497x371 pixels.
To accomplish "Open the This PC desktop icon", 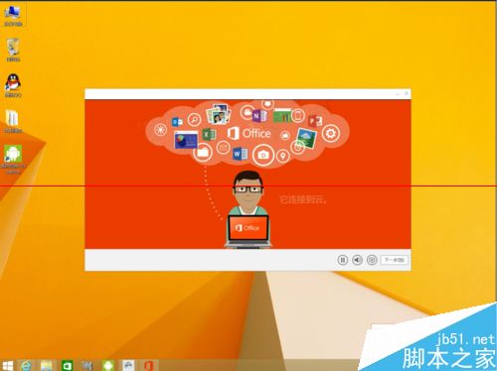I will [13, 16].
